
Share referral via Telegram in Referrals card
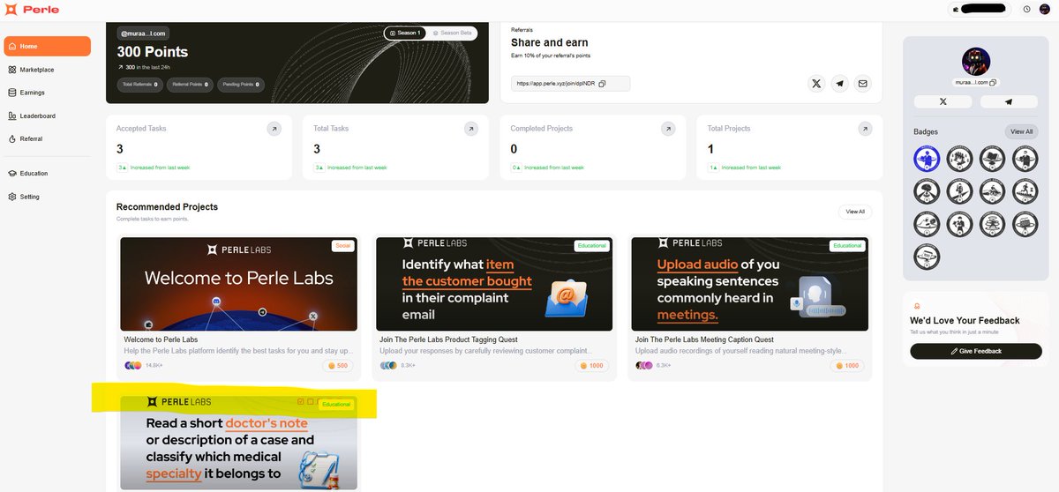point(839,84)
